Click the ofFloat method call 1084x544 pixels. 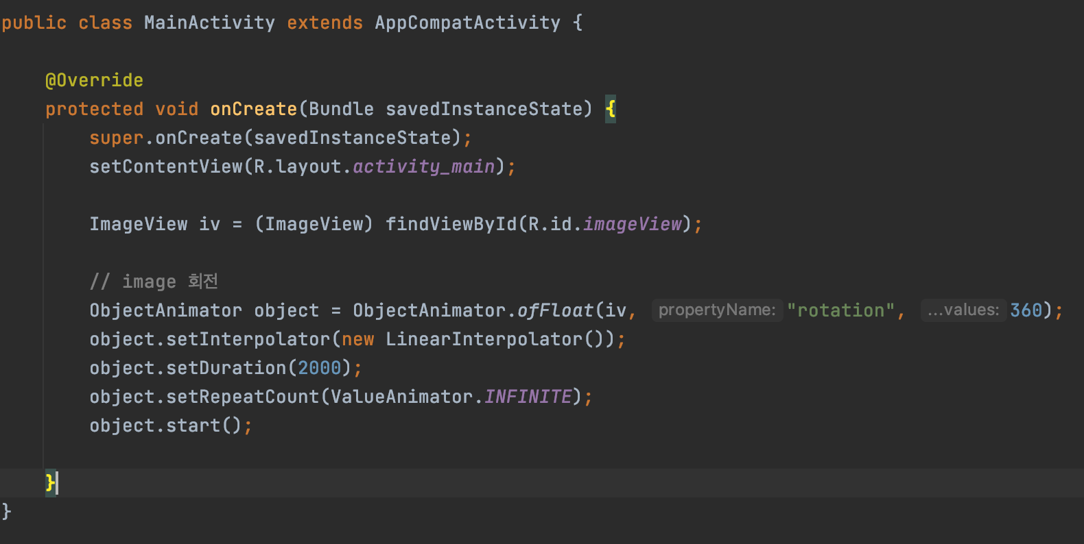(555, 310)
